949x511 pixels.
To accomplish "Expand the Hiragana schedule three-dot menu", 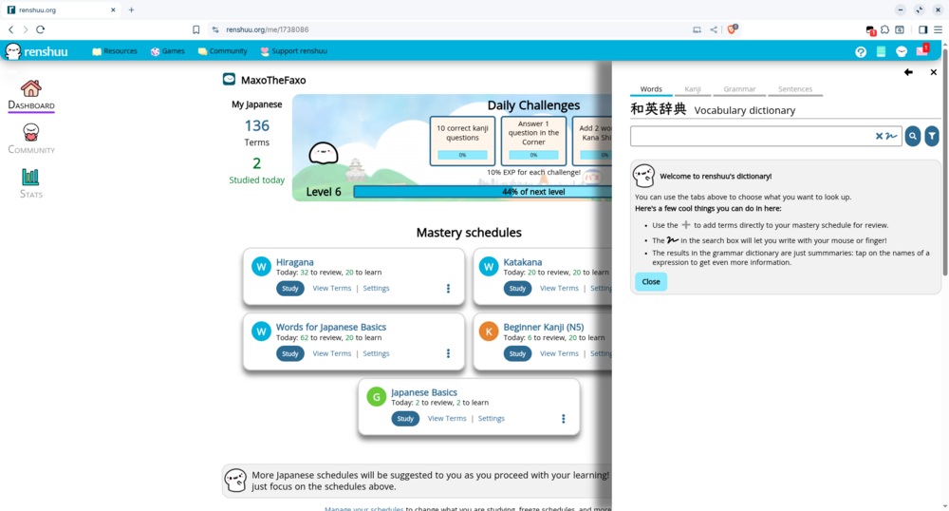I will 448,289.
